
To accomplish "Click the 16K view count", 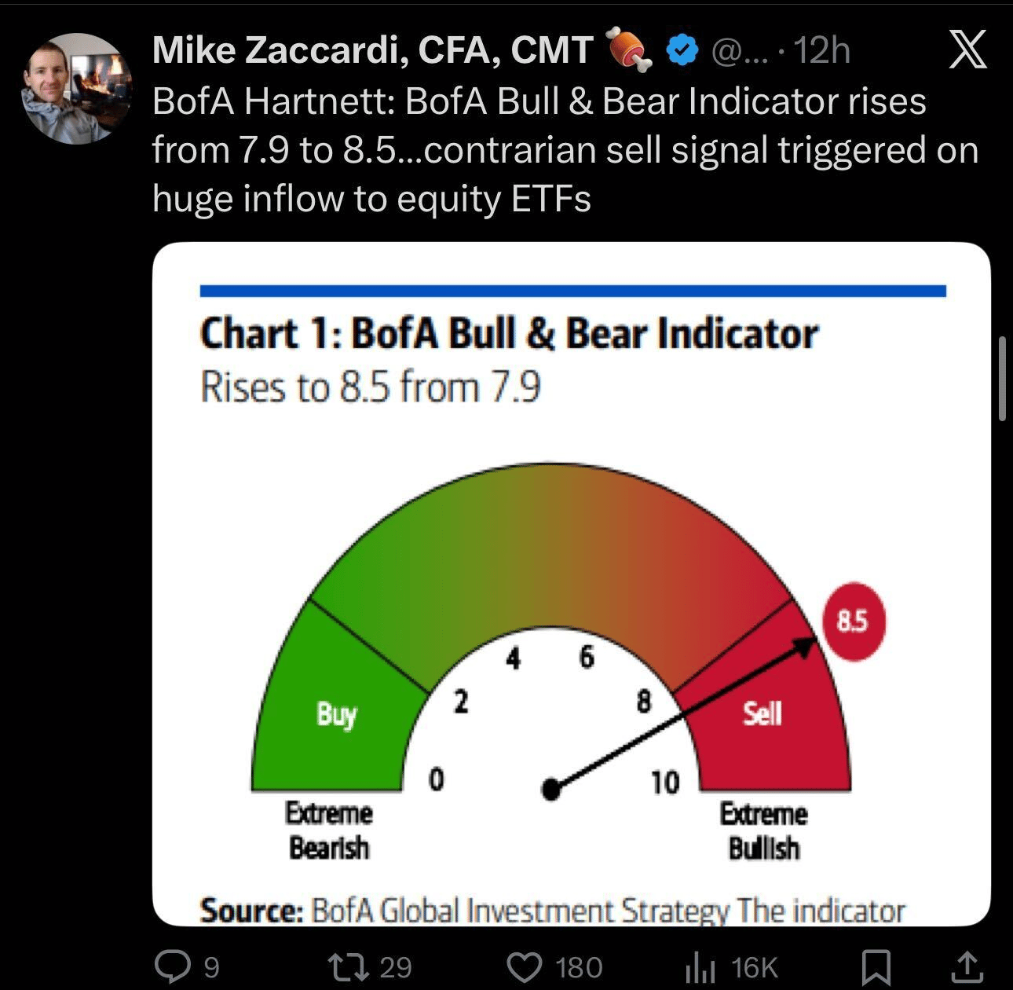I will pyautogui.click(x=754, y=967).
